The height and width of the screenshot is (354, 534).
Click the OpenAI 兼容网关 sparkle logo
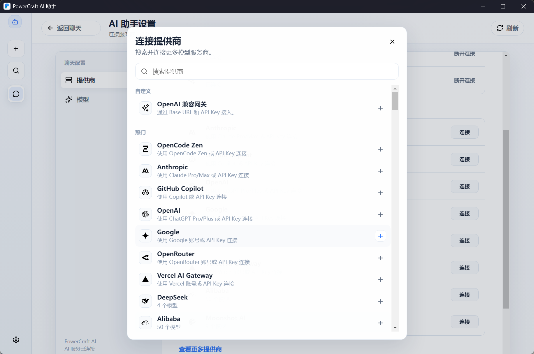coord(145,108)
